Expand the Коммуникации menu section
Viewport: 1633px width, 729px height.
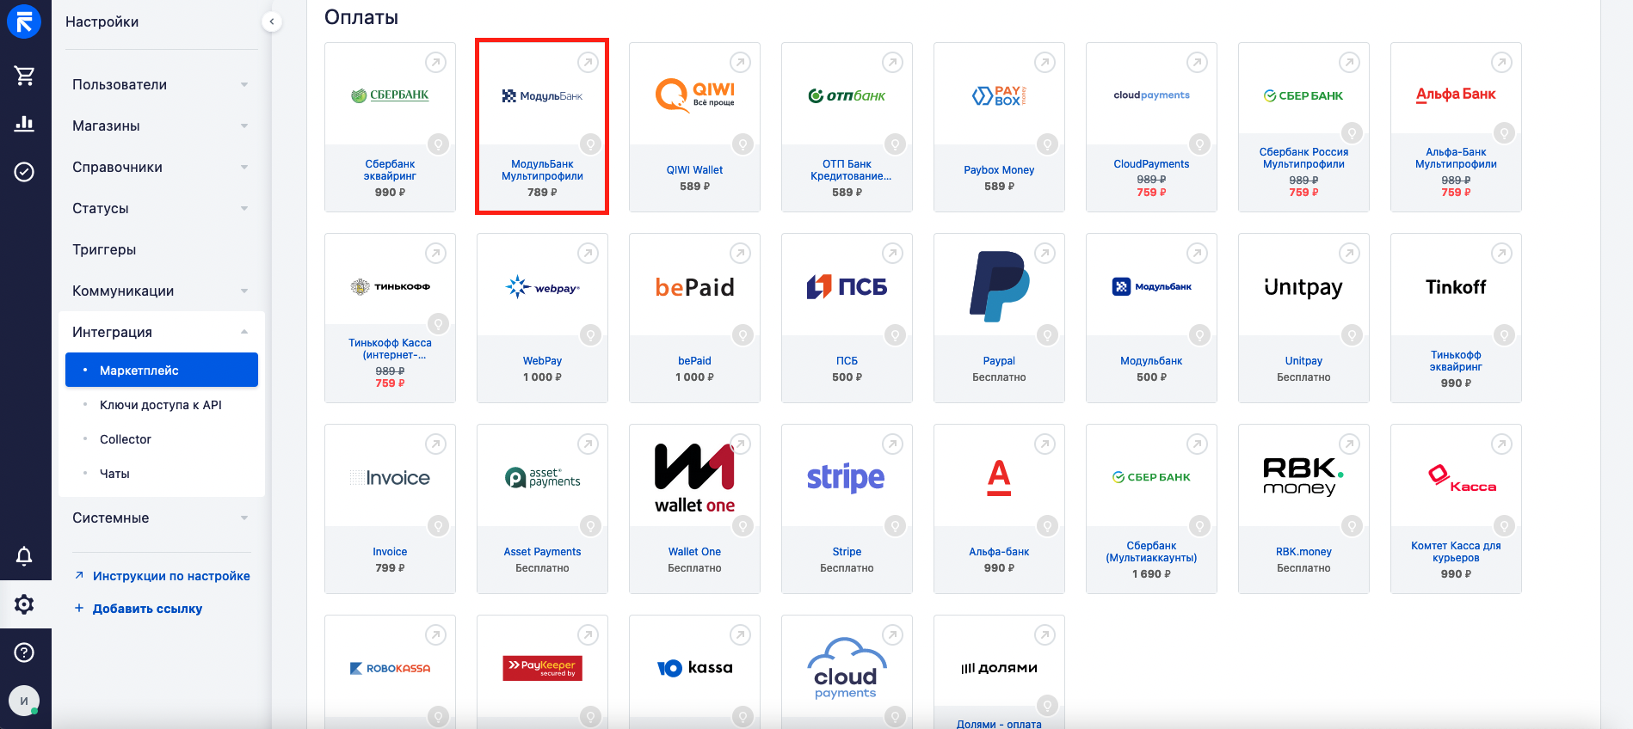click(x=162, y=291)
